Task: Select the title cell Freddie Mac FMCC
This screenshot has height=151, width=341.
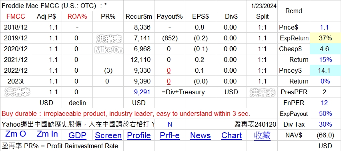Action: point(62,6)
